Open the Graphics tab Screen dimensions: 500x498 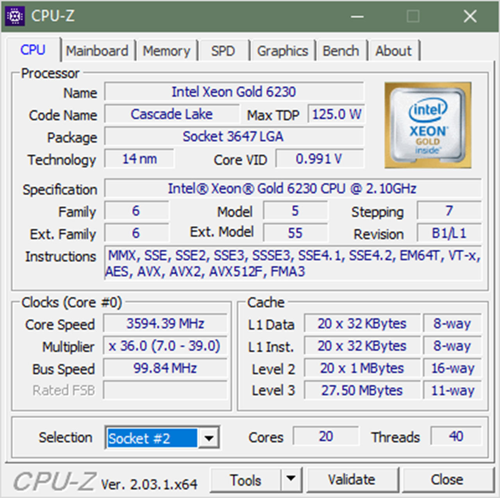point(282,51)
